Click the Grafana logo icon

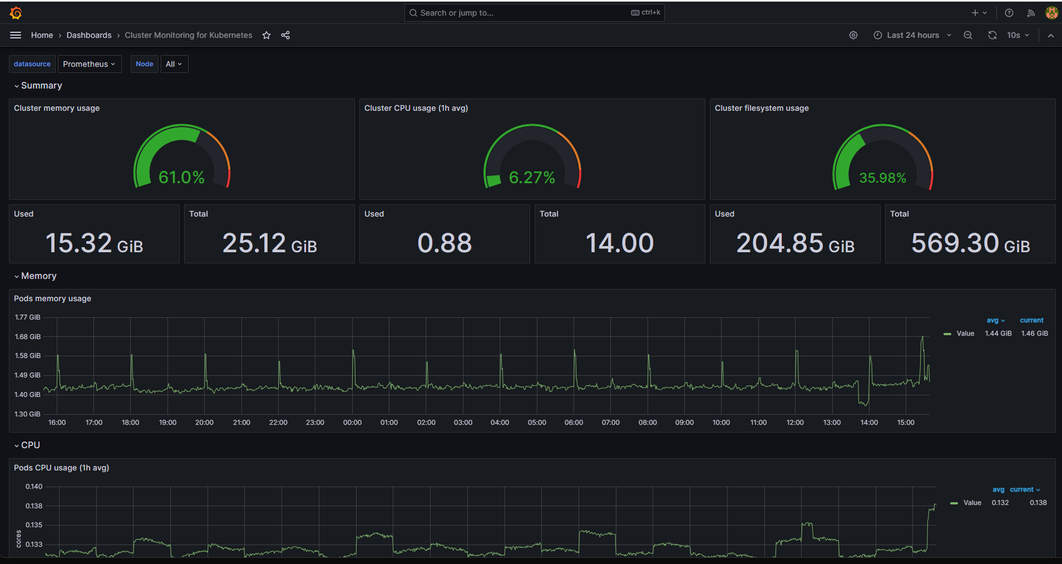point(16,13)
